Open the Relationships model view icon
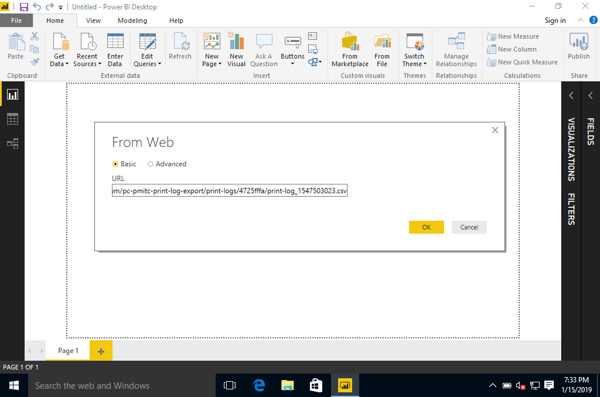This screenshot has height=397, width=600. (x=12, y=143)
